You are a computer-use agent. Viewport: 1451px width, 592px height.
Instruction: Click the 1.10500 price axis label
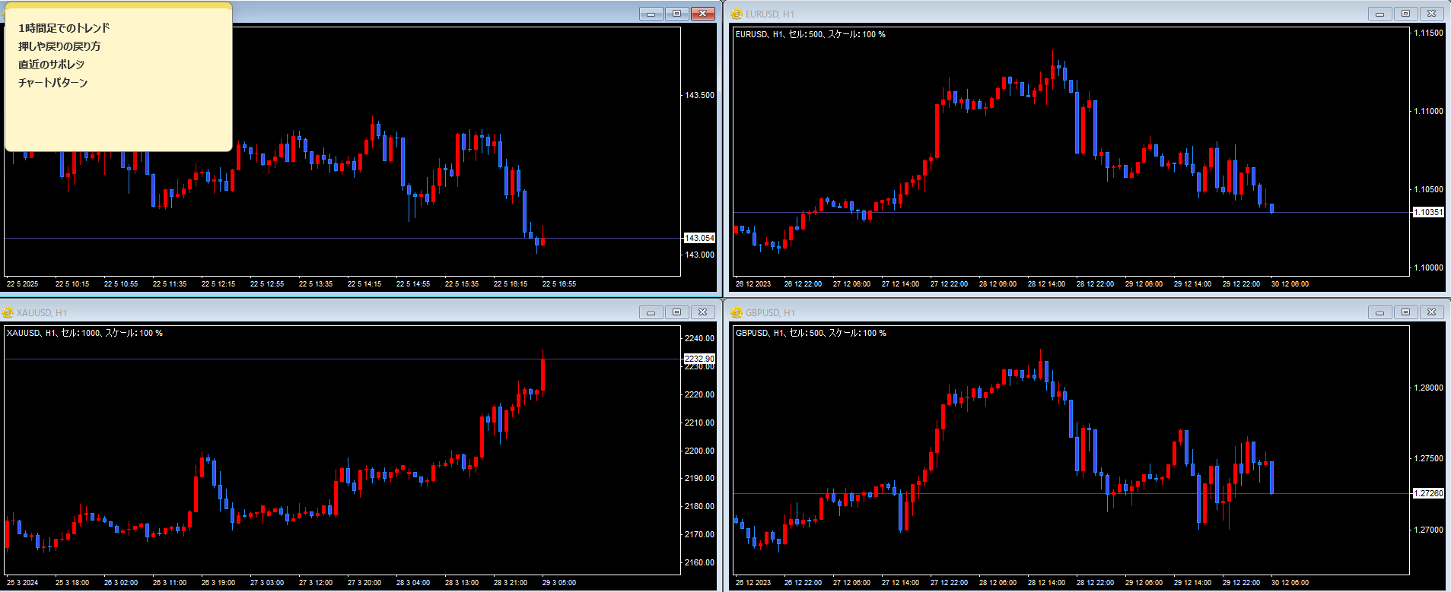(x=1428, y=189)
